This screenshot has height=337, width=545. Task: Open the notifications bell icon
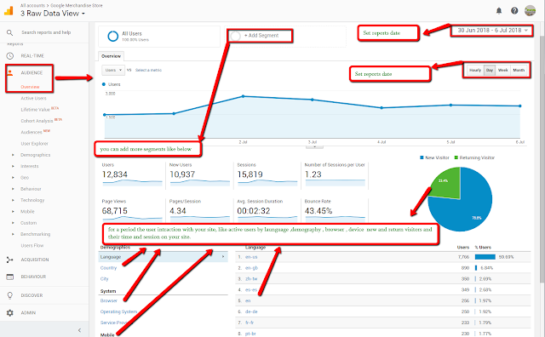[x=499, y=11]
